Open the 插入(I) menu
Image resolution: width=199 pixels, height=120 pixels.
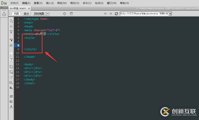point(50,3)
